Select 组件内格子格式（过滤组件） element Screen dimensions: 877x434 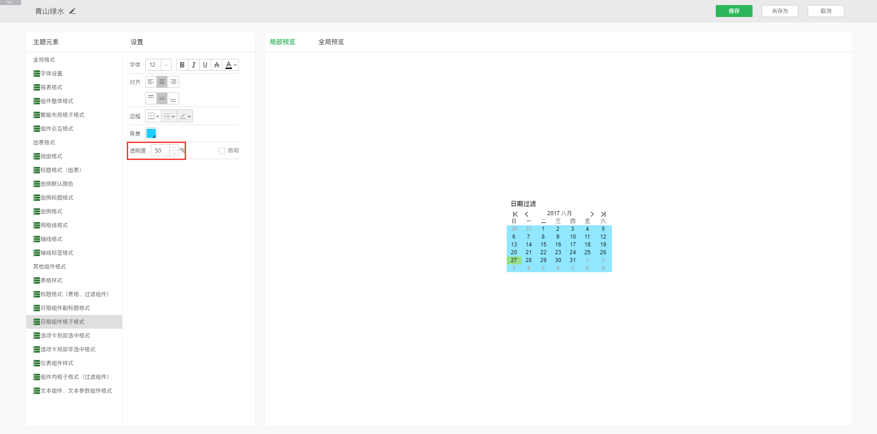[x=74, y=377]
